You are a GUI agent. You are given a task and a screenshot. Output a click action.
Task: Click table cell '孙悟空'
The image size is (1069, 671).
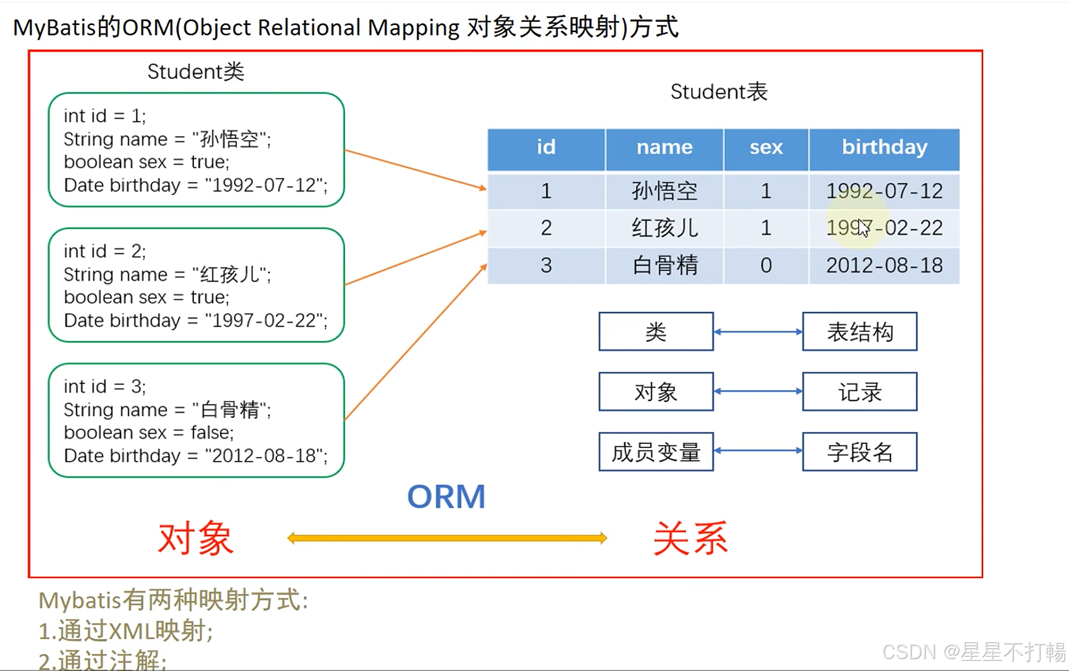(x=664, y=191)
